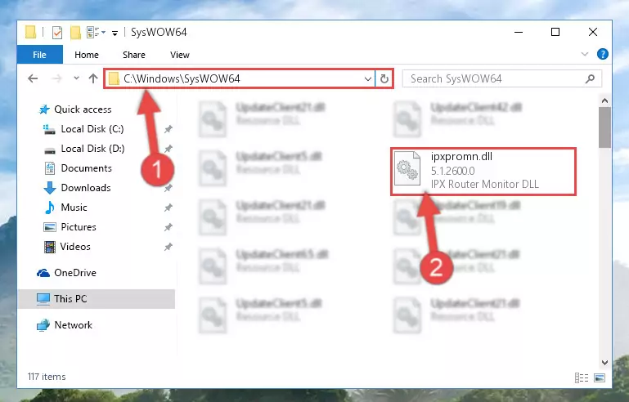Click the magnifying glass search icon

[x=590, y=79]
